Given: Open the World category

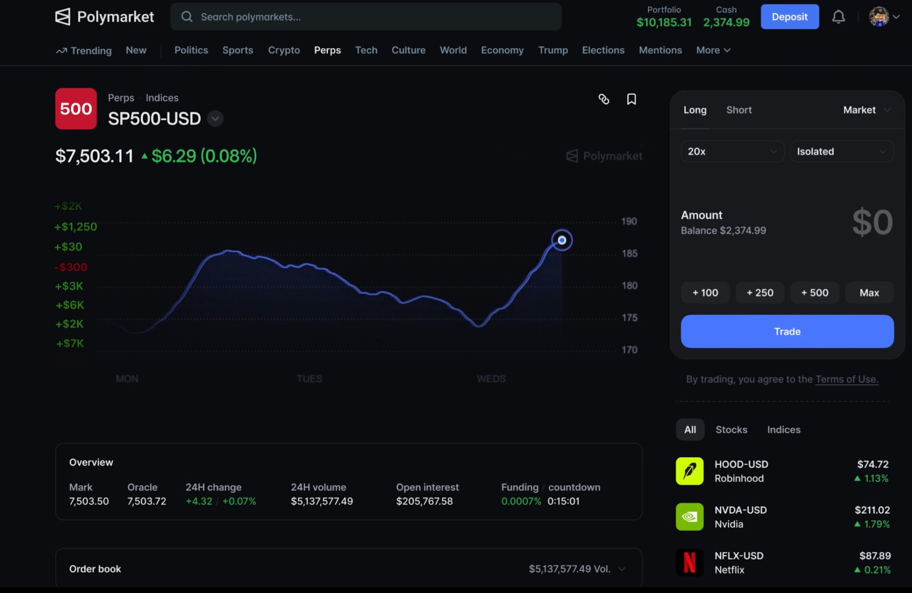Looking at the screenshot, I should pyautogui.click(x=453, y=50).
